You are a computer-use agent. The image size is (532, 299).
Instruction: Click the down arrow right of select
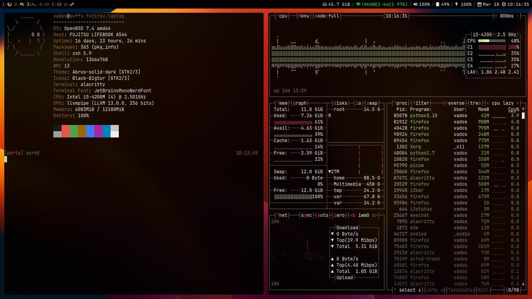click(419, 290)
